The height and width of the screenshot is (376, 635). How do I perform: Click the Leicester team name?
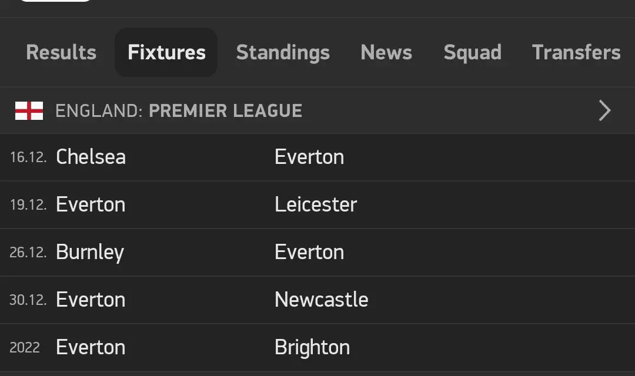coord(316,204)
